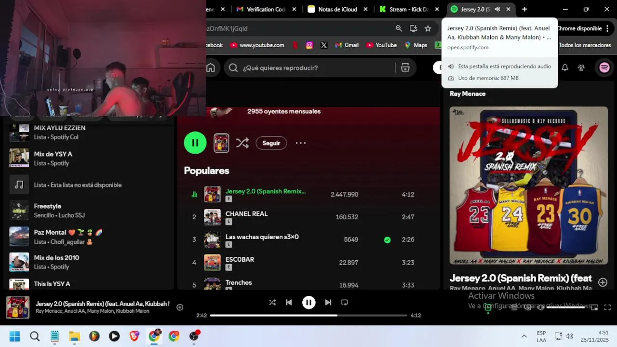Click the song title in the player bar

pyautogui.click(x=103, y=304)
